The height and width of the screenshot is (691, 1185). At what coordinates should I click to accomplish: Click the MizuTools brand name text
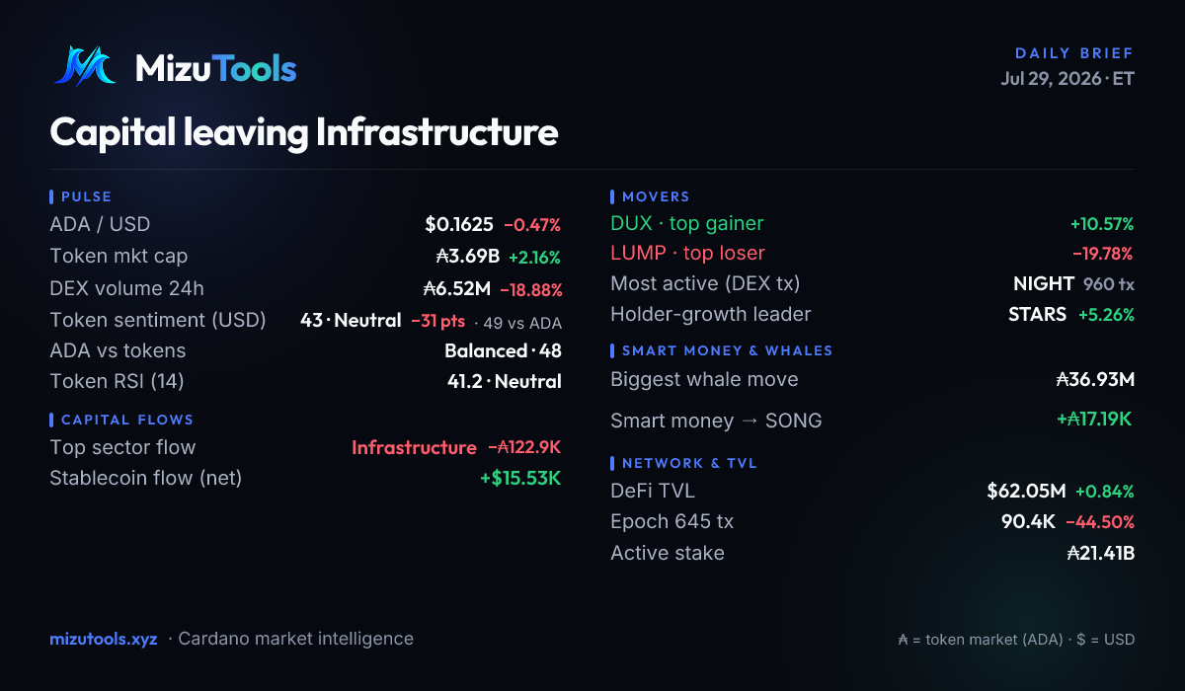(215, 68)
